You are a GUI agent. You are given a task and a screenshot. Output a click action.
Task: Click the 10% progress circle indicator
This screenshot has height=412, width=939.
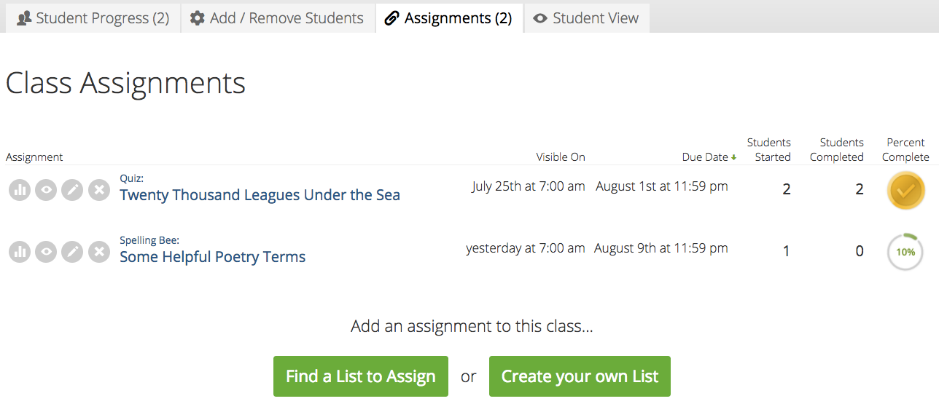(905, 252)
